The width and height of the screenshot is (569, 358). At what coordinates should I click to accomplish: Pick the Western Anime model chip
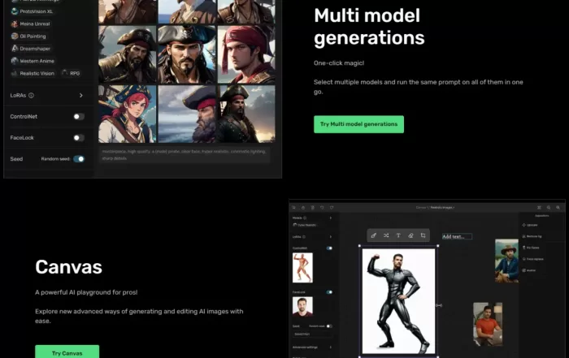coord(33,61)
